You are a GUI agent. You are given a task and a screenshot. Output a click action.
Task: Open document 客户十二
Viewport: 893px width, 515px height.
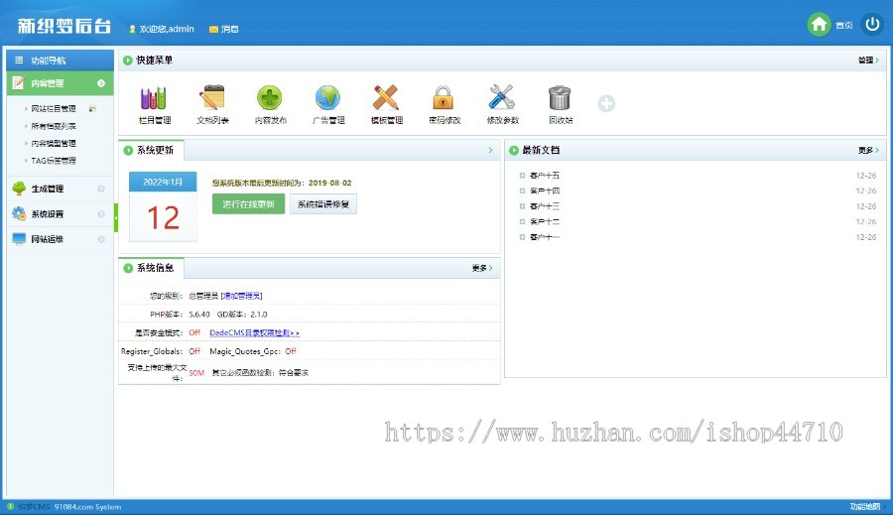545,221
